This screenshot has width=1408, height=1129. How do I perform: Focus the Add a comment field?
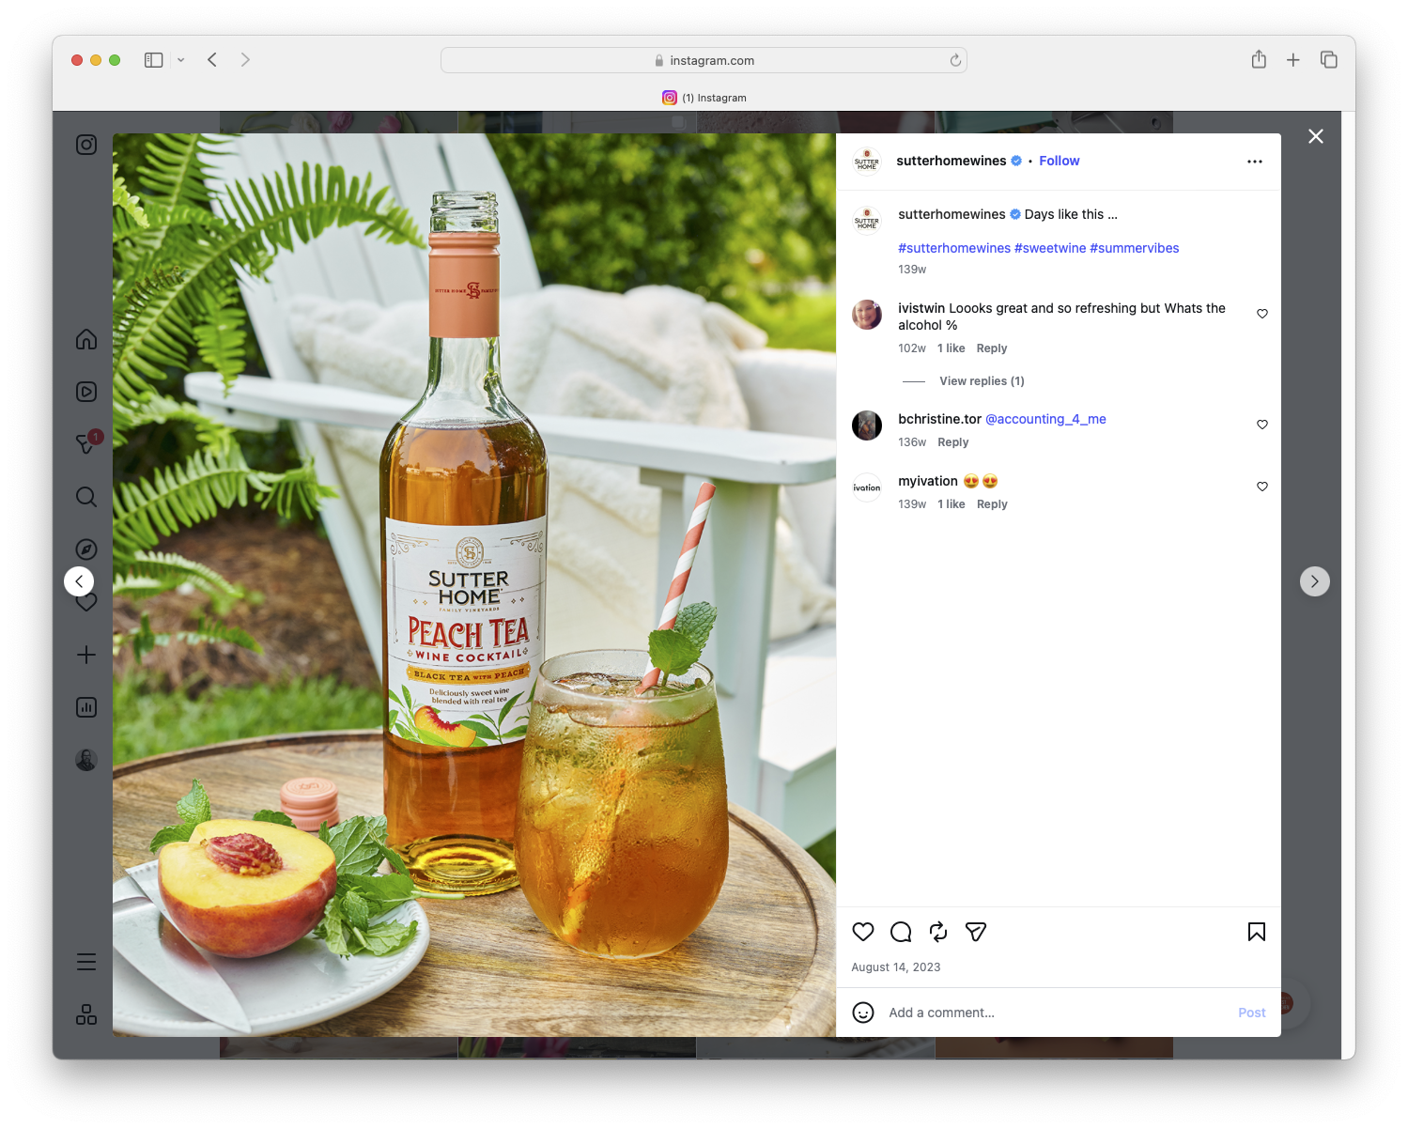pos(1057,1013)
